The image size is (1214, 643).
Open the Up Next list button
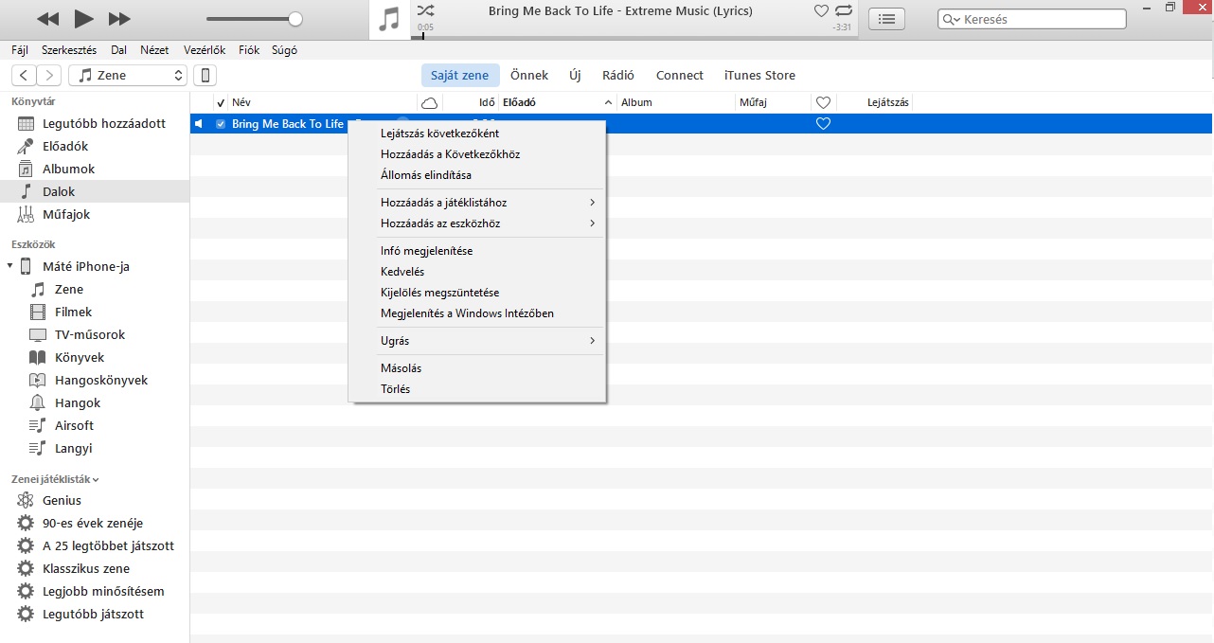886,18
